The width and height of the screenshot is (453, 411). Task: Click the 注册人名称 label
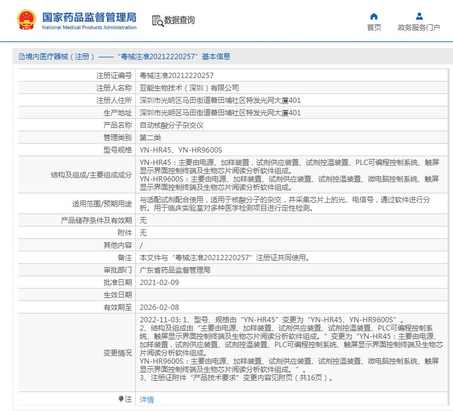point(114,88)
